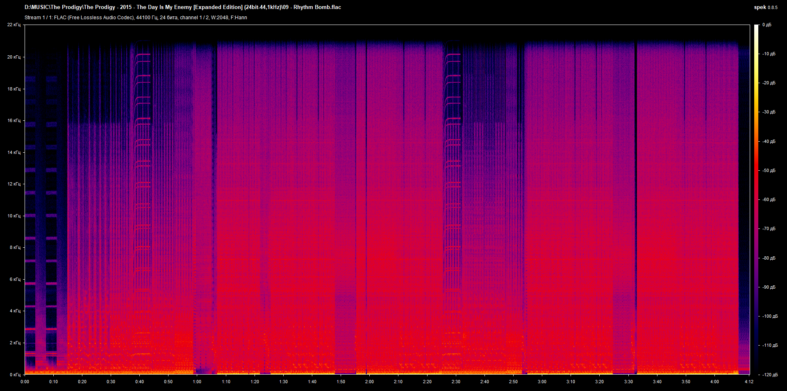Click the 16 кГц frequency label
This screenshot has width=787, height=391.
14,120
